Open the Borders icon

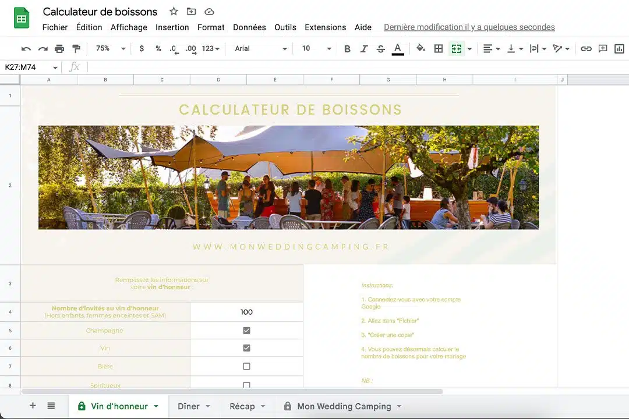439,48
